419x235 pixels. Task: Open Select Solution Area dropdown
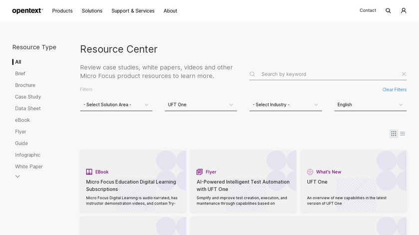116,105
